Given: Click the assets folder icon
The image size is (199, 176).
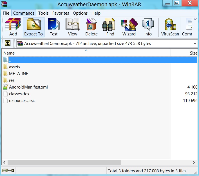Looking at the screenshot, I should [x=5, y=67].
